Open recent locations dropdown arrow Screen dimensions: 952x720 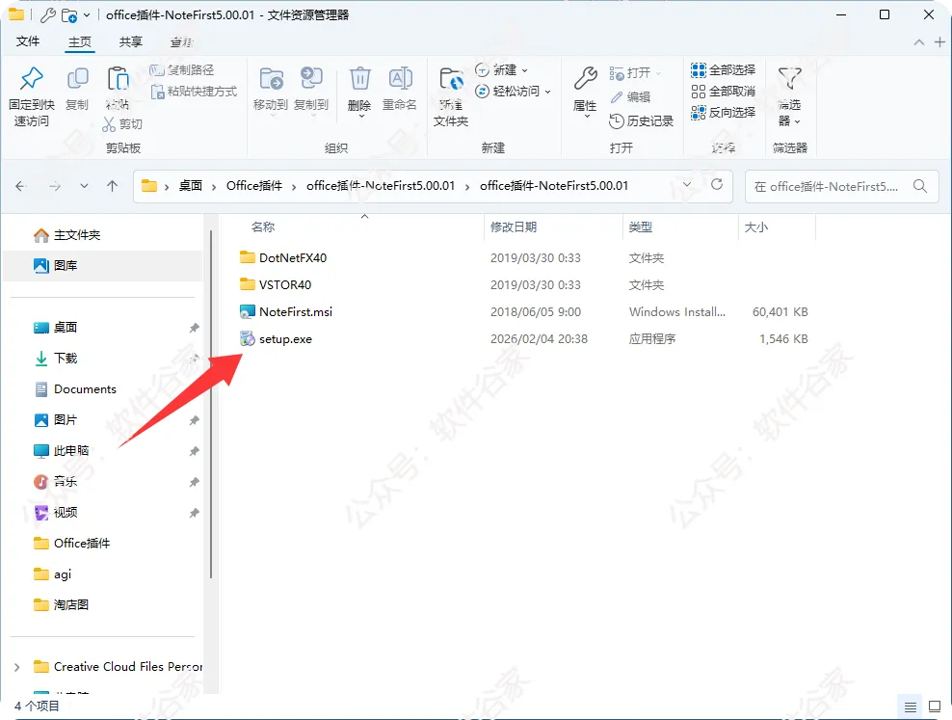coord(84,186)
